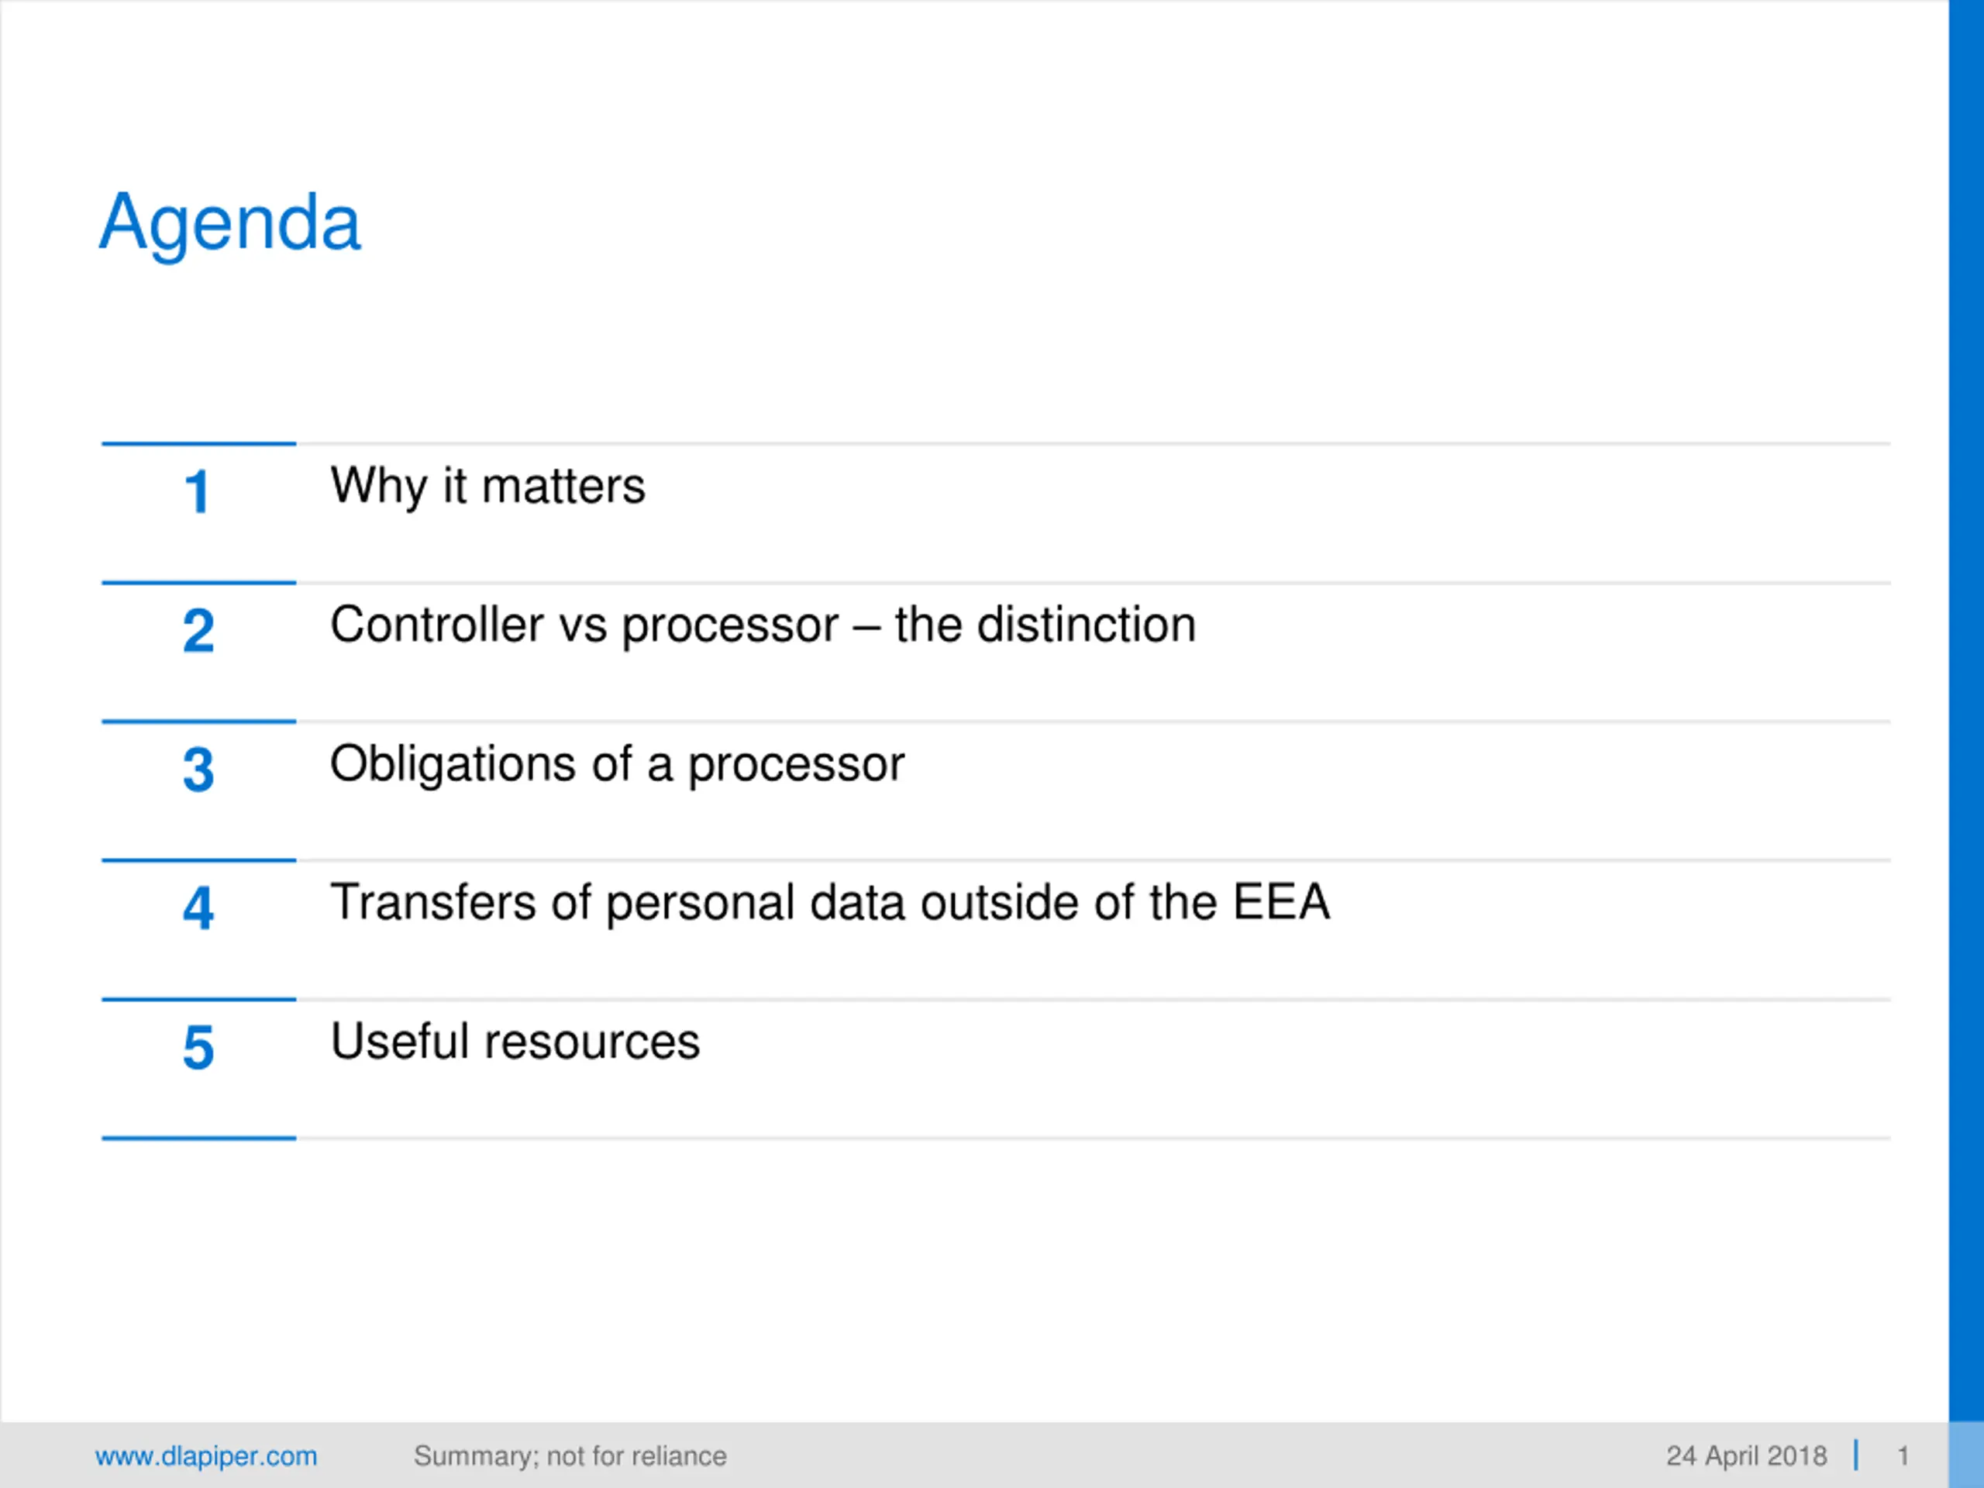The image size is (1984, 1488).
Task: Click 'Obligations of a processor' item
Action: pos(617,764)
